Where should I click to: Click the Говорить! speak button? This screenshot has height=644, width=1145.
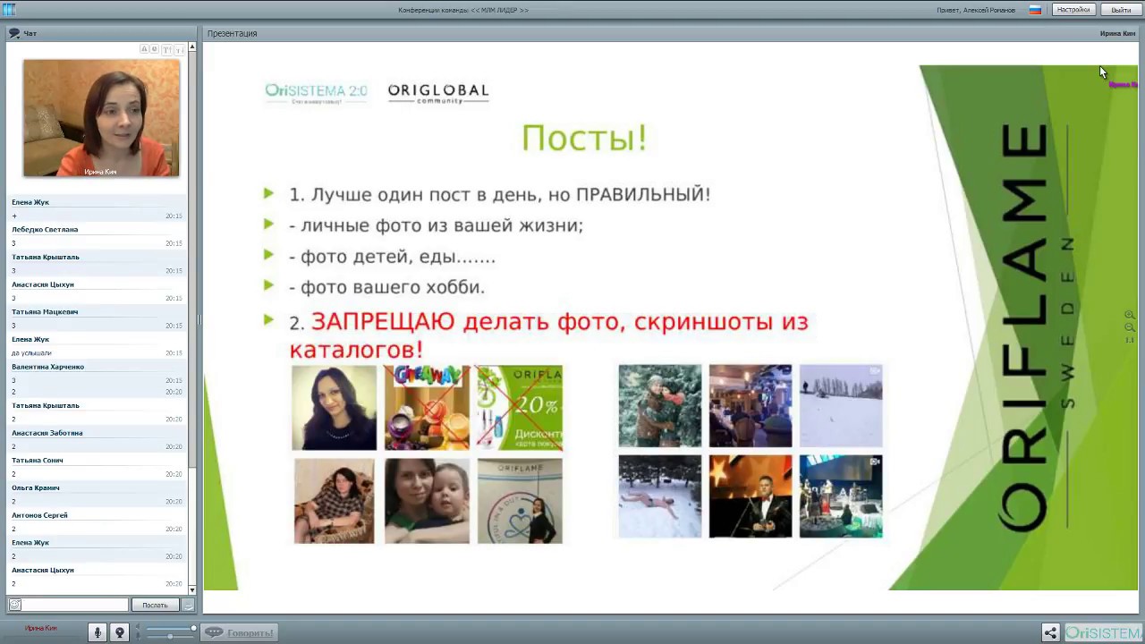click(x=240, y=632)
